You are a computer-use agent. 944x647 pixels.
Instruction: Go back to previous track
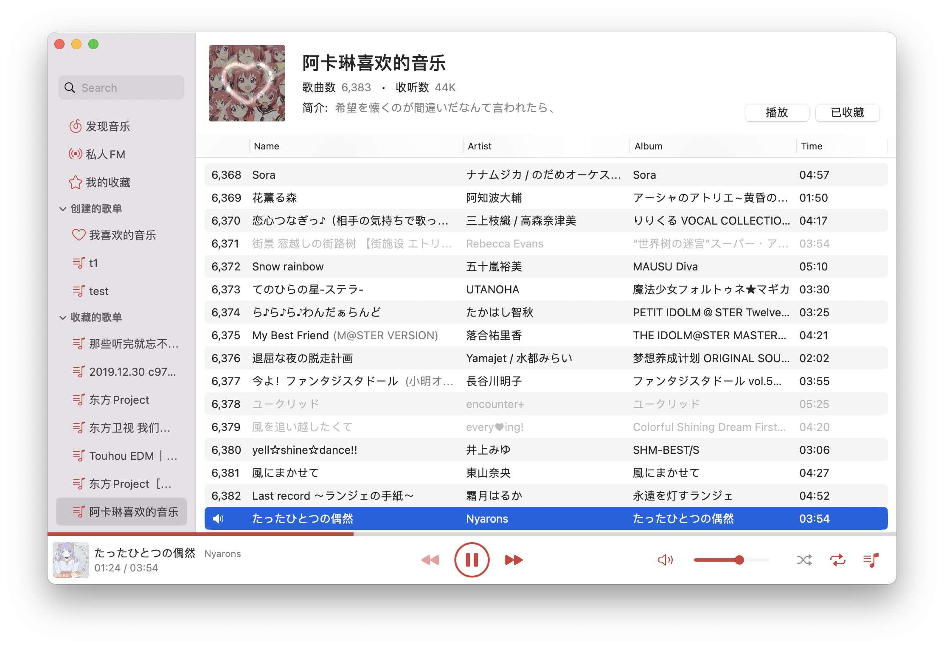coord(430,560)
